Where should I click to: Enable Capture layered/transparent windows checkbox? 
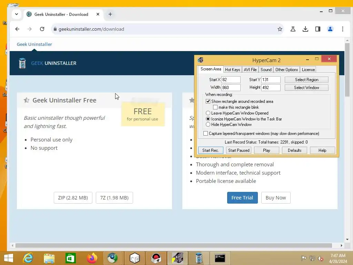point(205,134)
